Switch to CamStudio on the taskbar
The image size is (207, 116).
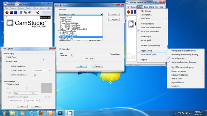(x=70, y=113)
